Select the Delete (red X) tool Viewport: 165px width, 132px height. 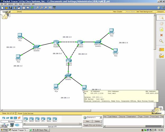[161, 35]
